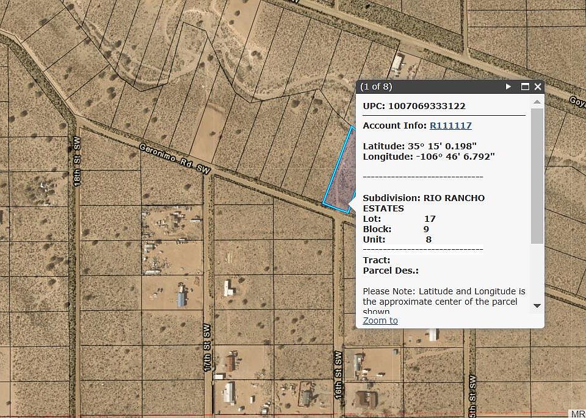Click the 17th St SW street label
The image size is (586, 418).
point(207,348)
